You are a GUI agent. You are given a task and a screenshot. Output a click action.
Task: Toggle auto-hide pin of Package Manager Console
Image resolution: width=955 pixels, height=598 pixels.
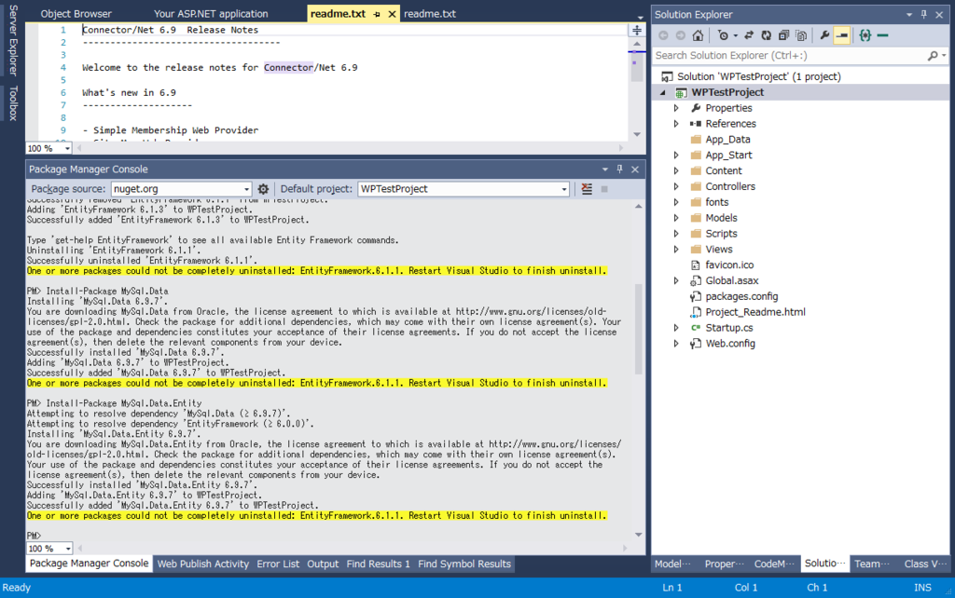[x=619, y=170]
